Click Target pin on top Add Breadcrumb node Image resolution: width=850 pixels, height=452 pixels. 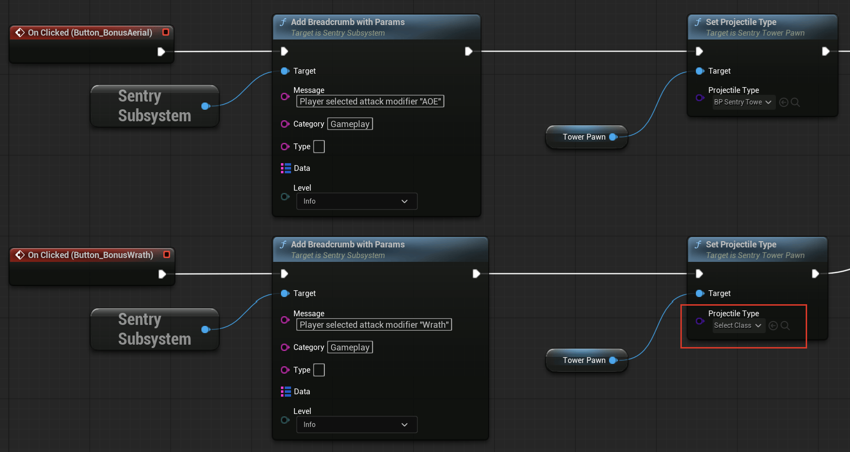coord(285,71)
